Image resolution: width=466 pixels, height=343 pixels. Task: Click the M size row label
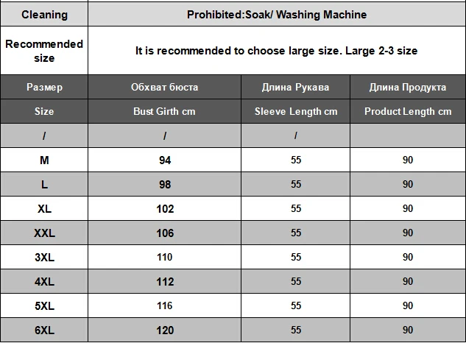(44, 160)
